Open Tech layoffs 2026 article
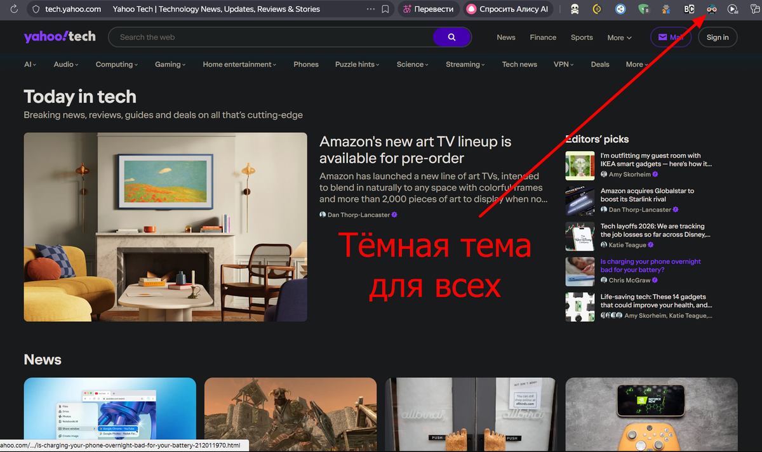The width and height of the screenshot is (762, 452). (x=654, y=230)
